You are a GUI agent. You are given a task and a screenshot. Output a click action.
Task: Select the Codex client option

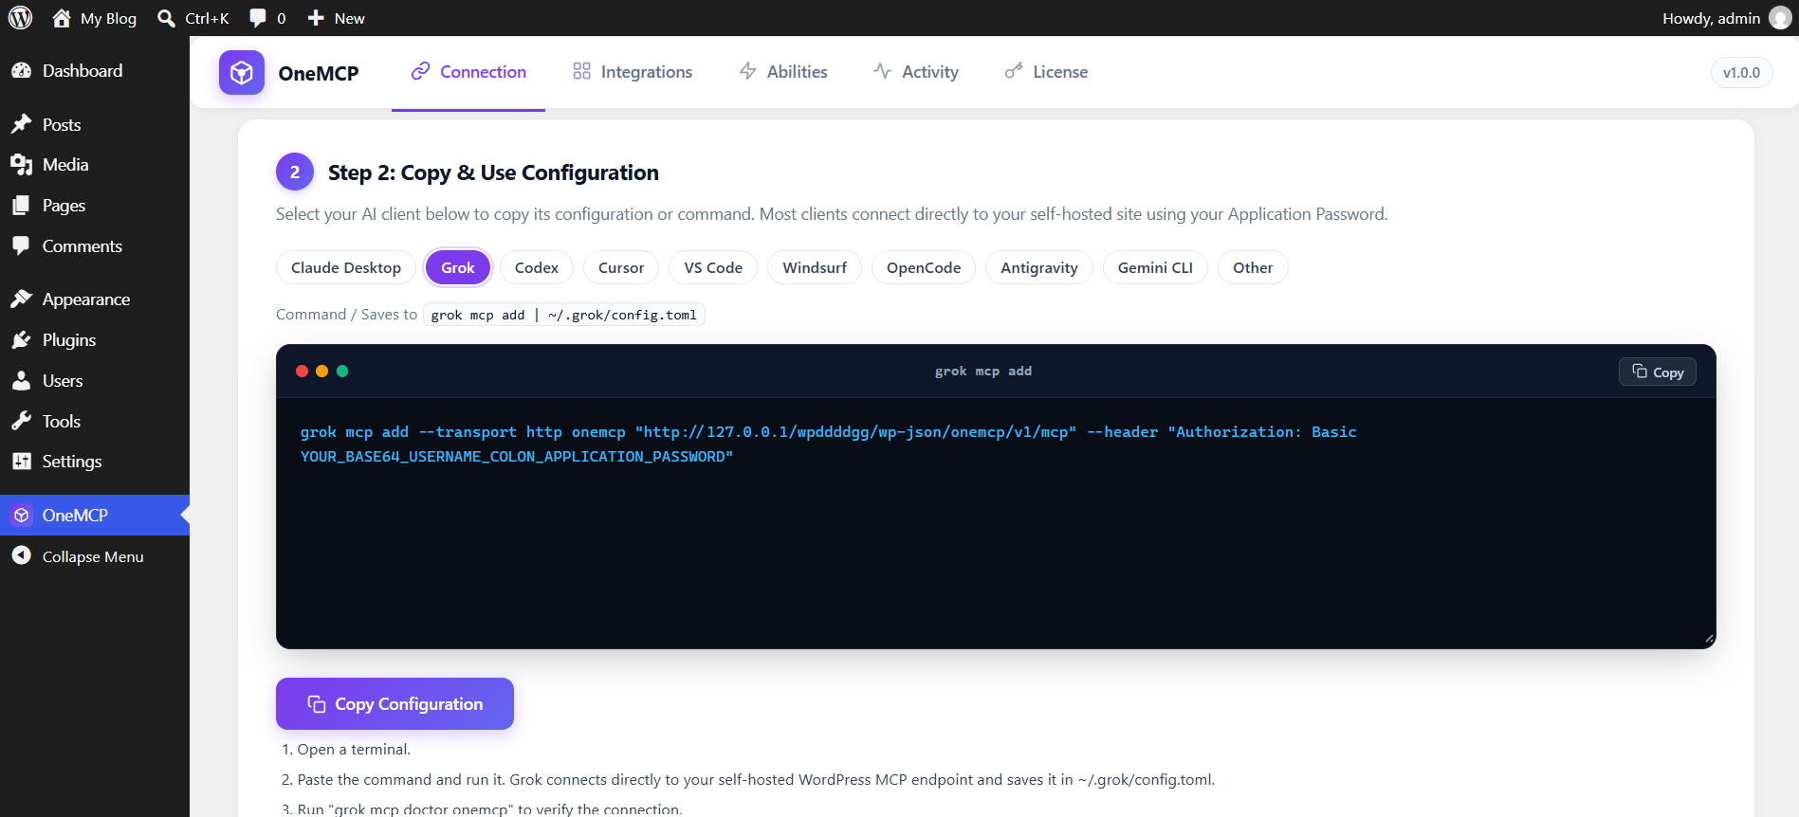point(537,267)
